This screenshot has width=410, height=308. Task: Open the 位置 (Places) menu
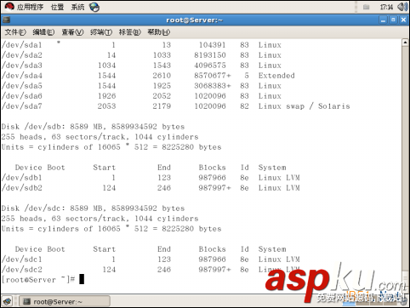[57, 7]
